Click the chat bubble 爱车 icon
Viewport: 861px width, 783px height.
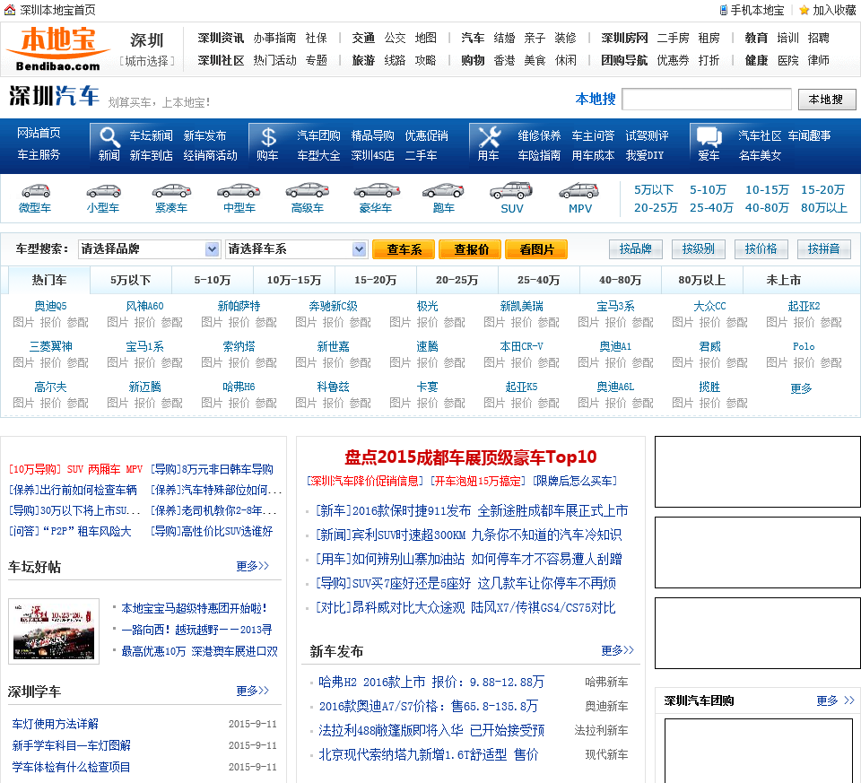coord(709,136)
